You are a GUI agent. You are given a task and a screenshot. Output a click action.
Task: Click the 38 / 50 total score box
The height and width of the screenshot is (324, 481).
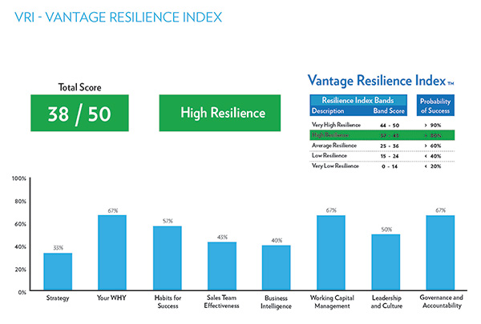pos(79,113)
